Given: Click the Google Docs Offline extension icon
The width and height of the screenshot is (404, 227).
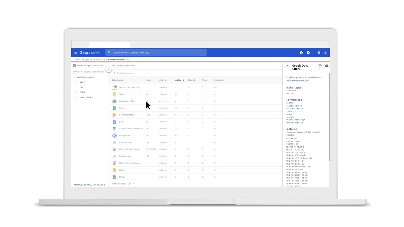Looking at the screenshot, I should [x=115, y=101].
